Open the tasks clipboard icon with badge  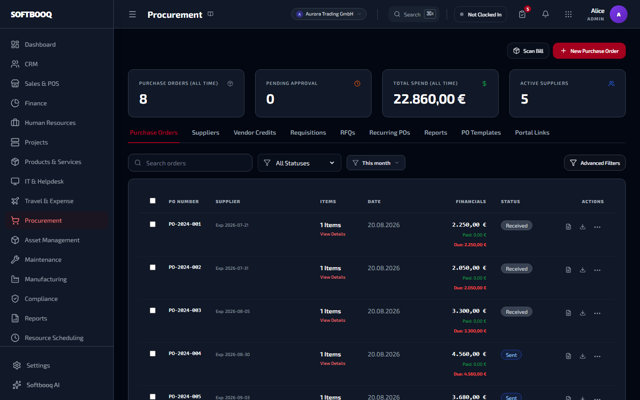(x=522, y=14)
